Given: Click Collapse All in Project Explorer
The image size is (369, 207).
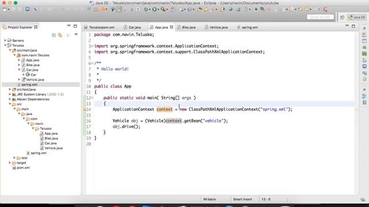Looking at the screenshot, I should coord(54,35).
